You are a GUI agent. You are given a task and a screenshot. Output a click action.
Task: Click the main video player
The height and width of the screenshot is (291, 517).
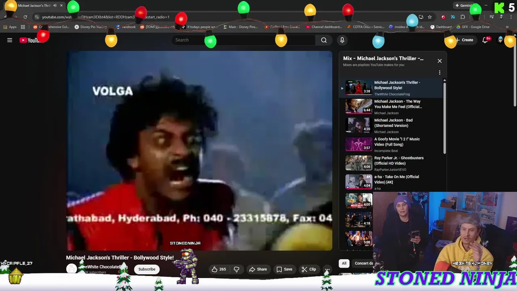point(200,151)
